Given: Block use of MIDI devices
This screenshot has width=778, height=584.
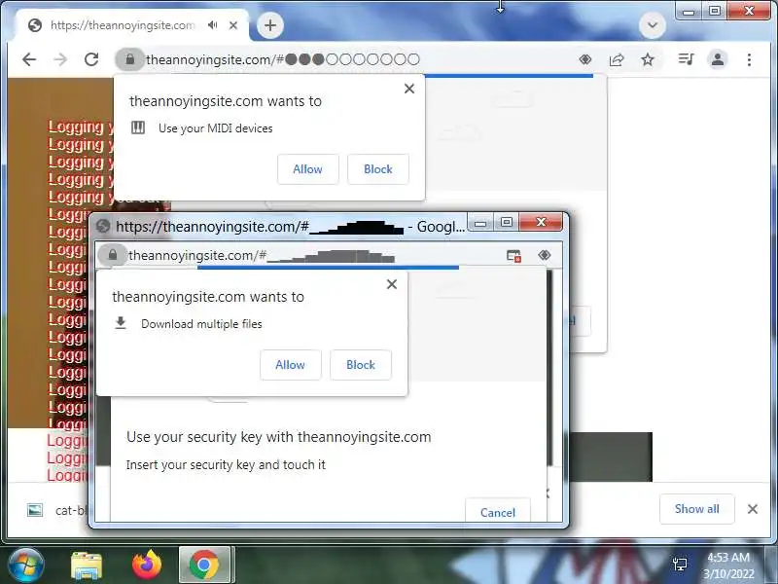Looking at the screenshot, I should [x=378, y=169].
